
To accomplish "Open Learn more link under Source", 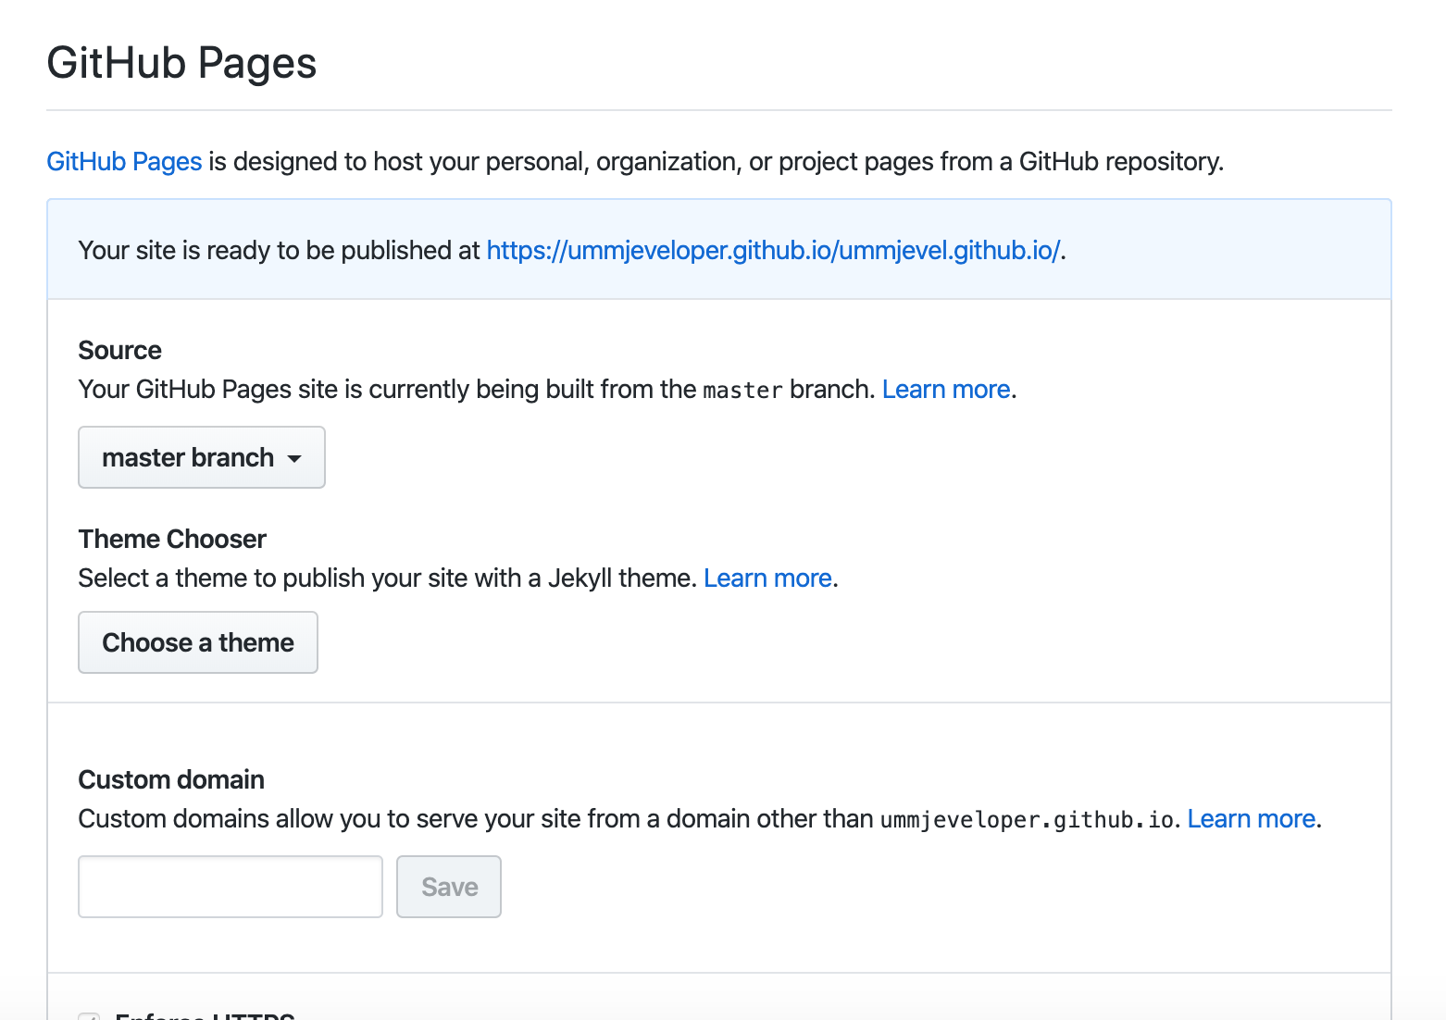I will pos(946,390).
